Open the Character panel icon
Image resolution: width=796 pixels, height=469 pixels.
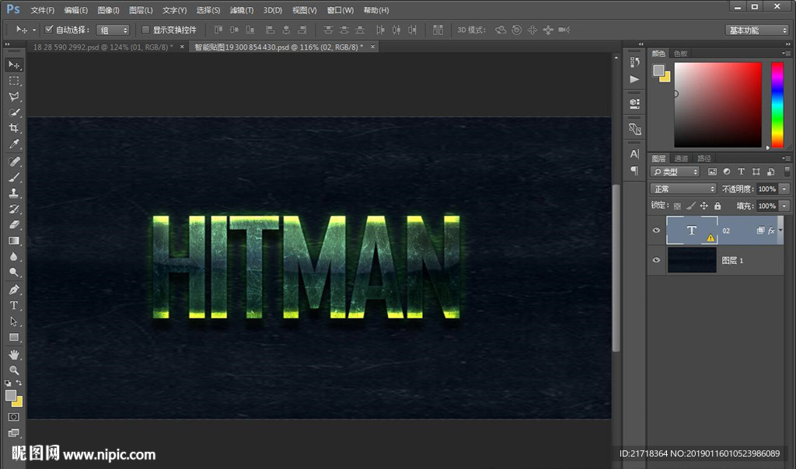point(634,154)
